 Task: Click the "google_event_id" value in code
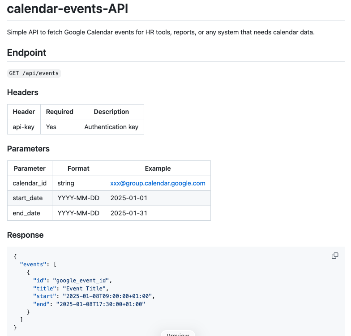click(81, 280)
